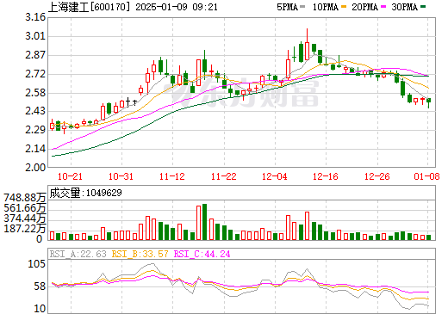Click the 12-16 date label
This screenshot has height=314, width=448.
coord(326,176)
